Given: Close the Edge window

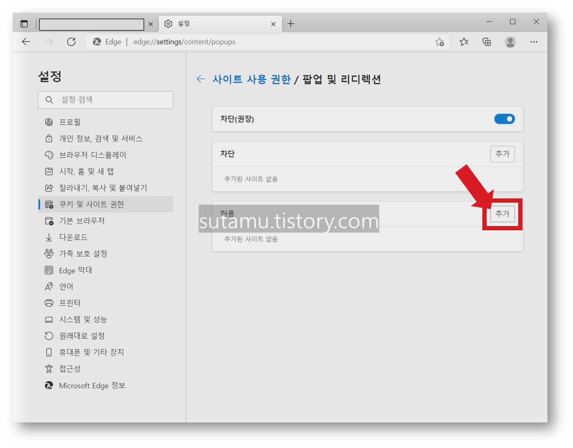Looking at the screenshot, I should coord(536,22).
